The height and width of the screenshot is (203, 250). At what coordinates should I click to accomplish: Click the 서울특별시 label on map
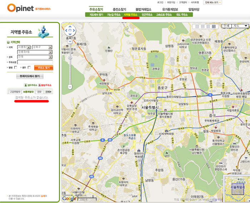(150, 107)
